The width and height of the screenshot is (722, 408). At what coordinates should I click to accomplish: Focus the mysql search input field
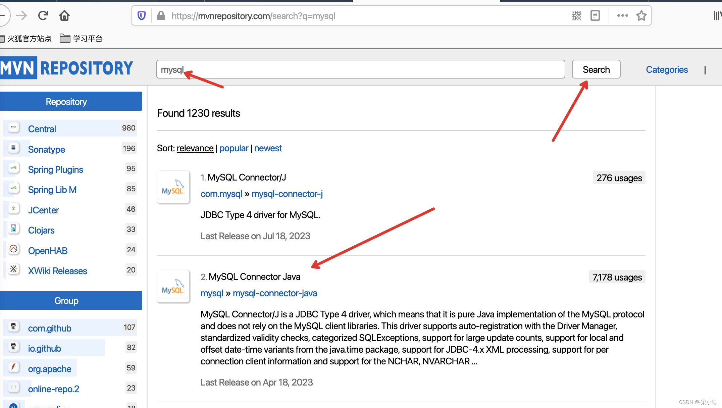click(361, 69)
